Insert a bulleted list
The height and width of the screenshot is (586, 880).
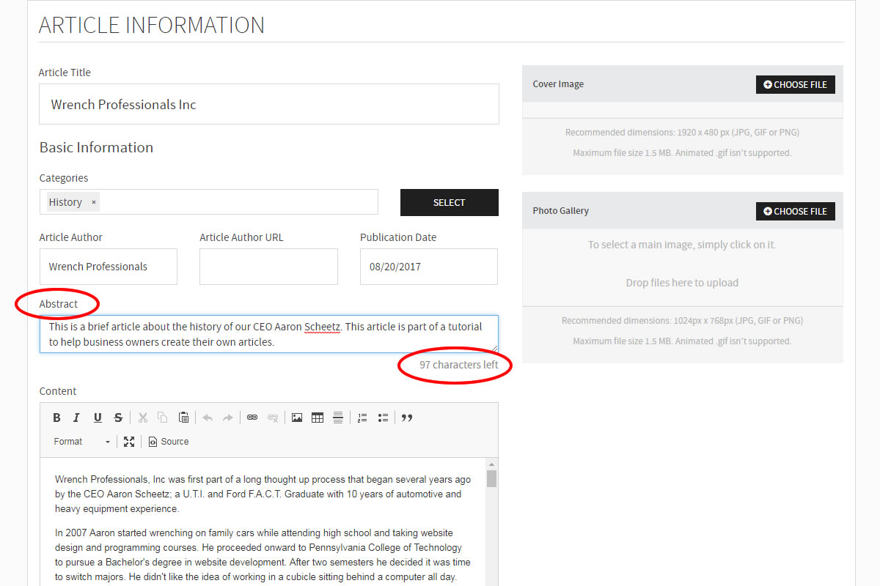pyautogui.click(x=383, y=418)
